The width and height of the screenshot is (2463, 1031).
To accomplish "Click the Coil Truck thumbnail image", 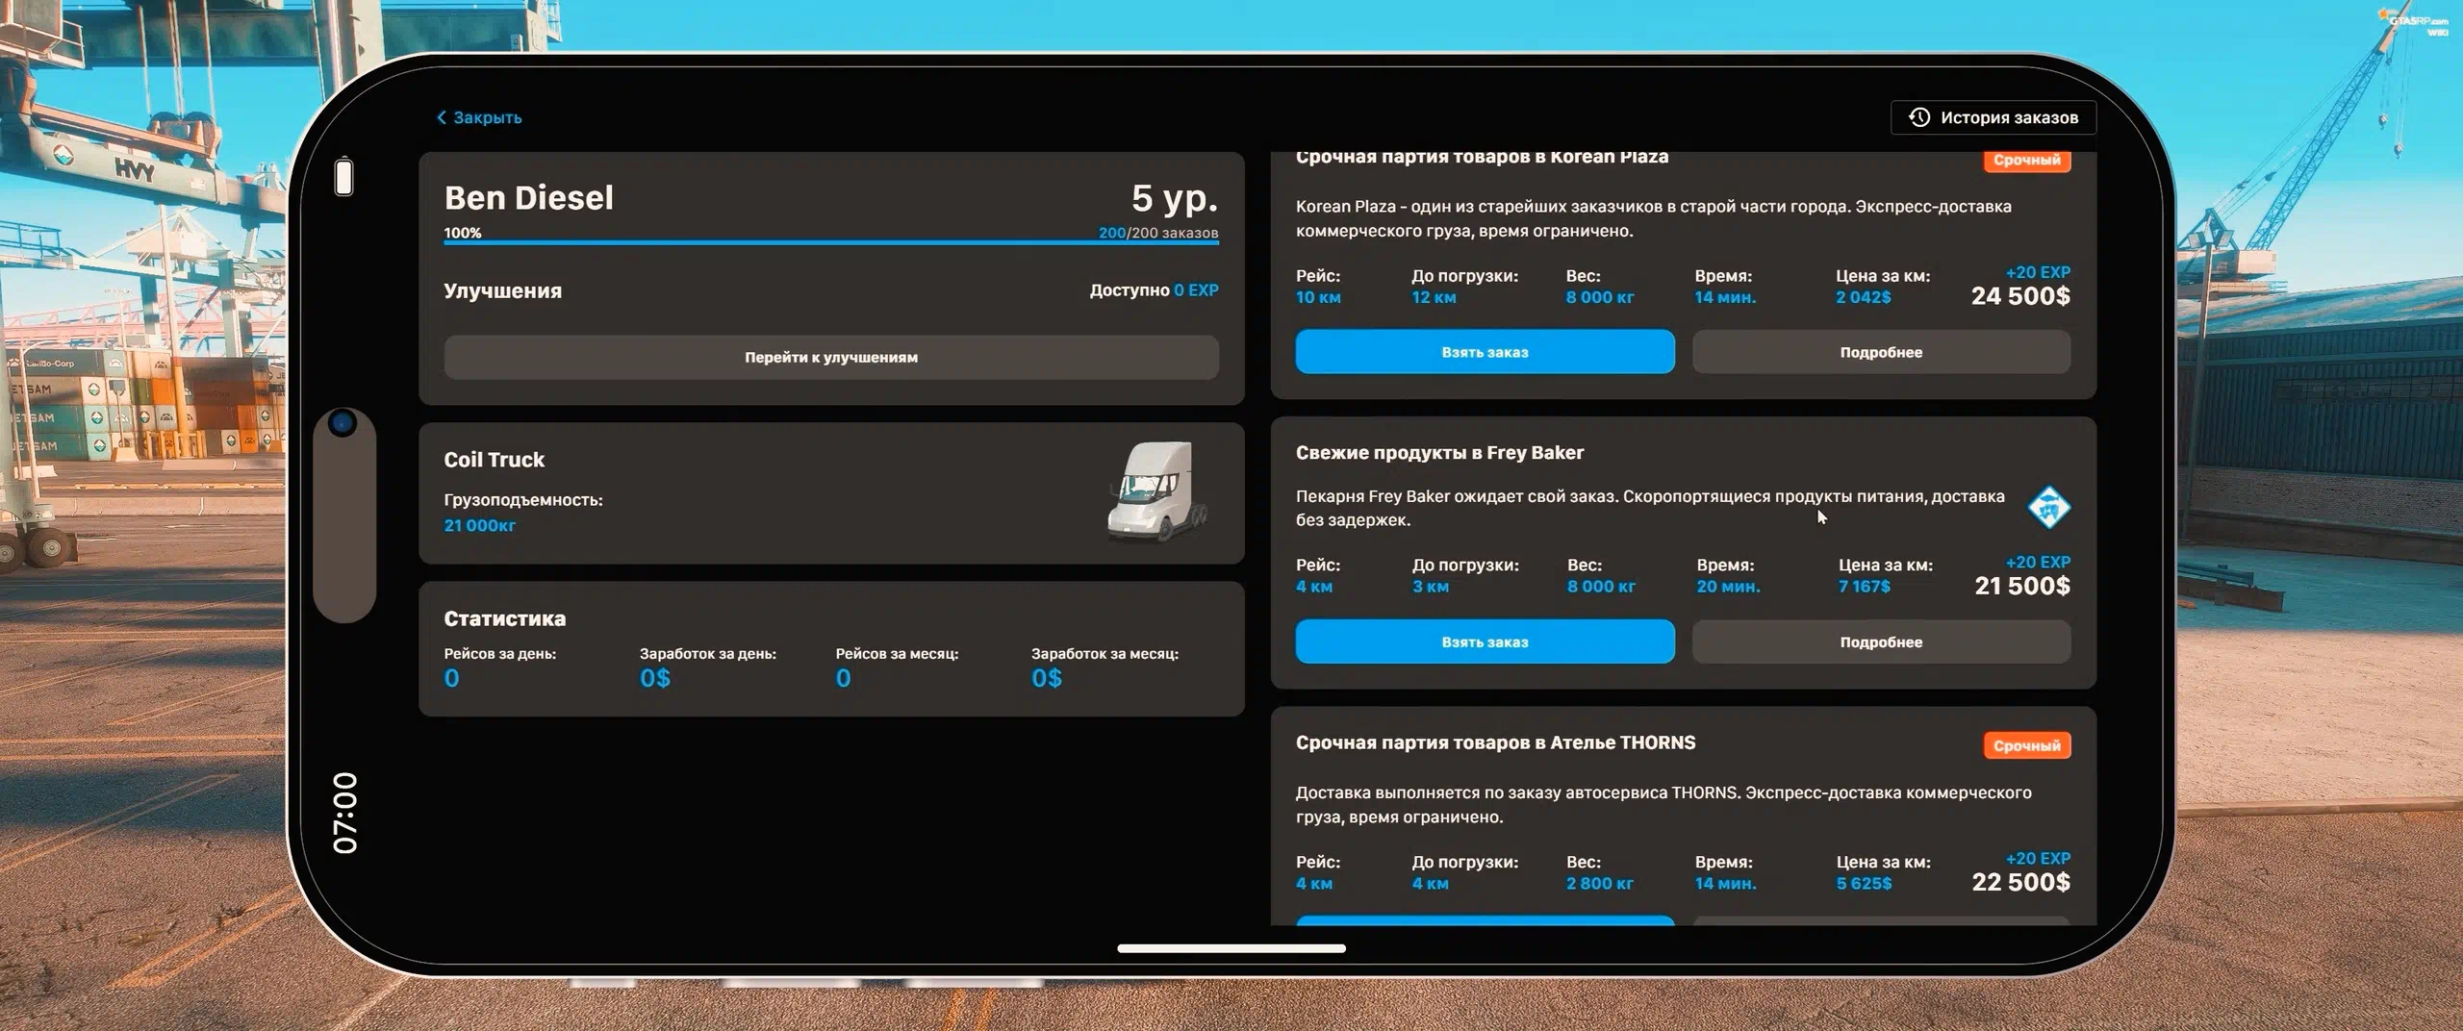I will point(1155,491).
